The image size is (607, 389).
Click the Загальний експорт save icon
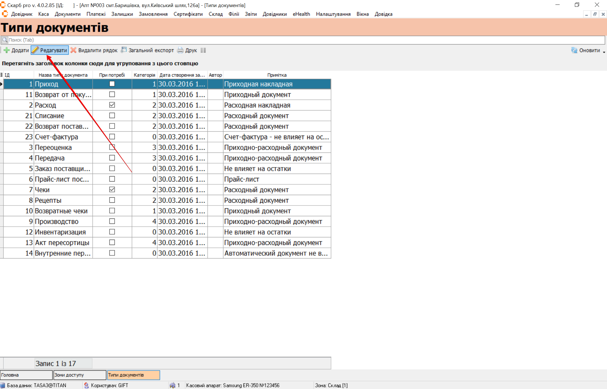coord(124,50)
